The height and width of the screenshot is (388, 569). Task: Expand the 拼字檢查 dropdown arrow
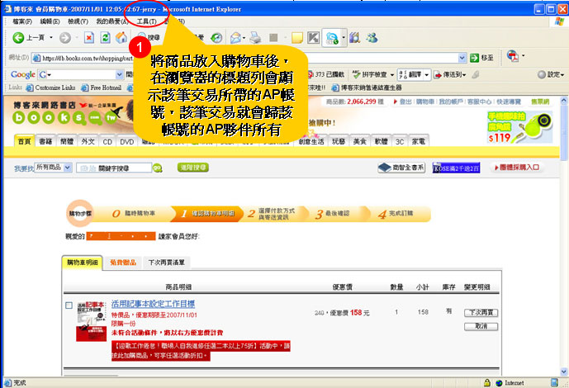click(392, 75)
